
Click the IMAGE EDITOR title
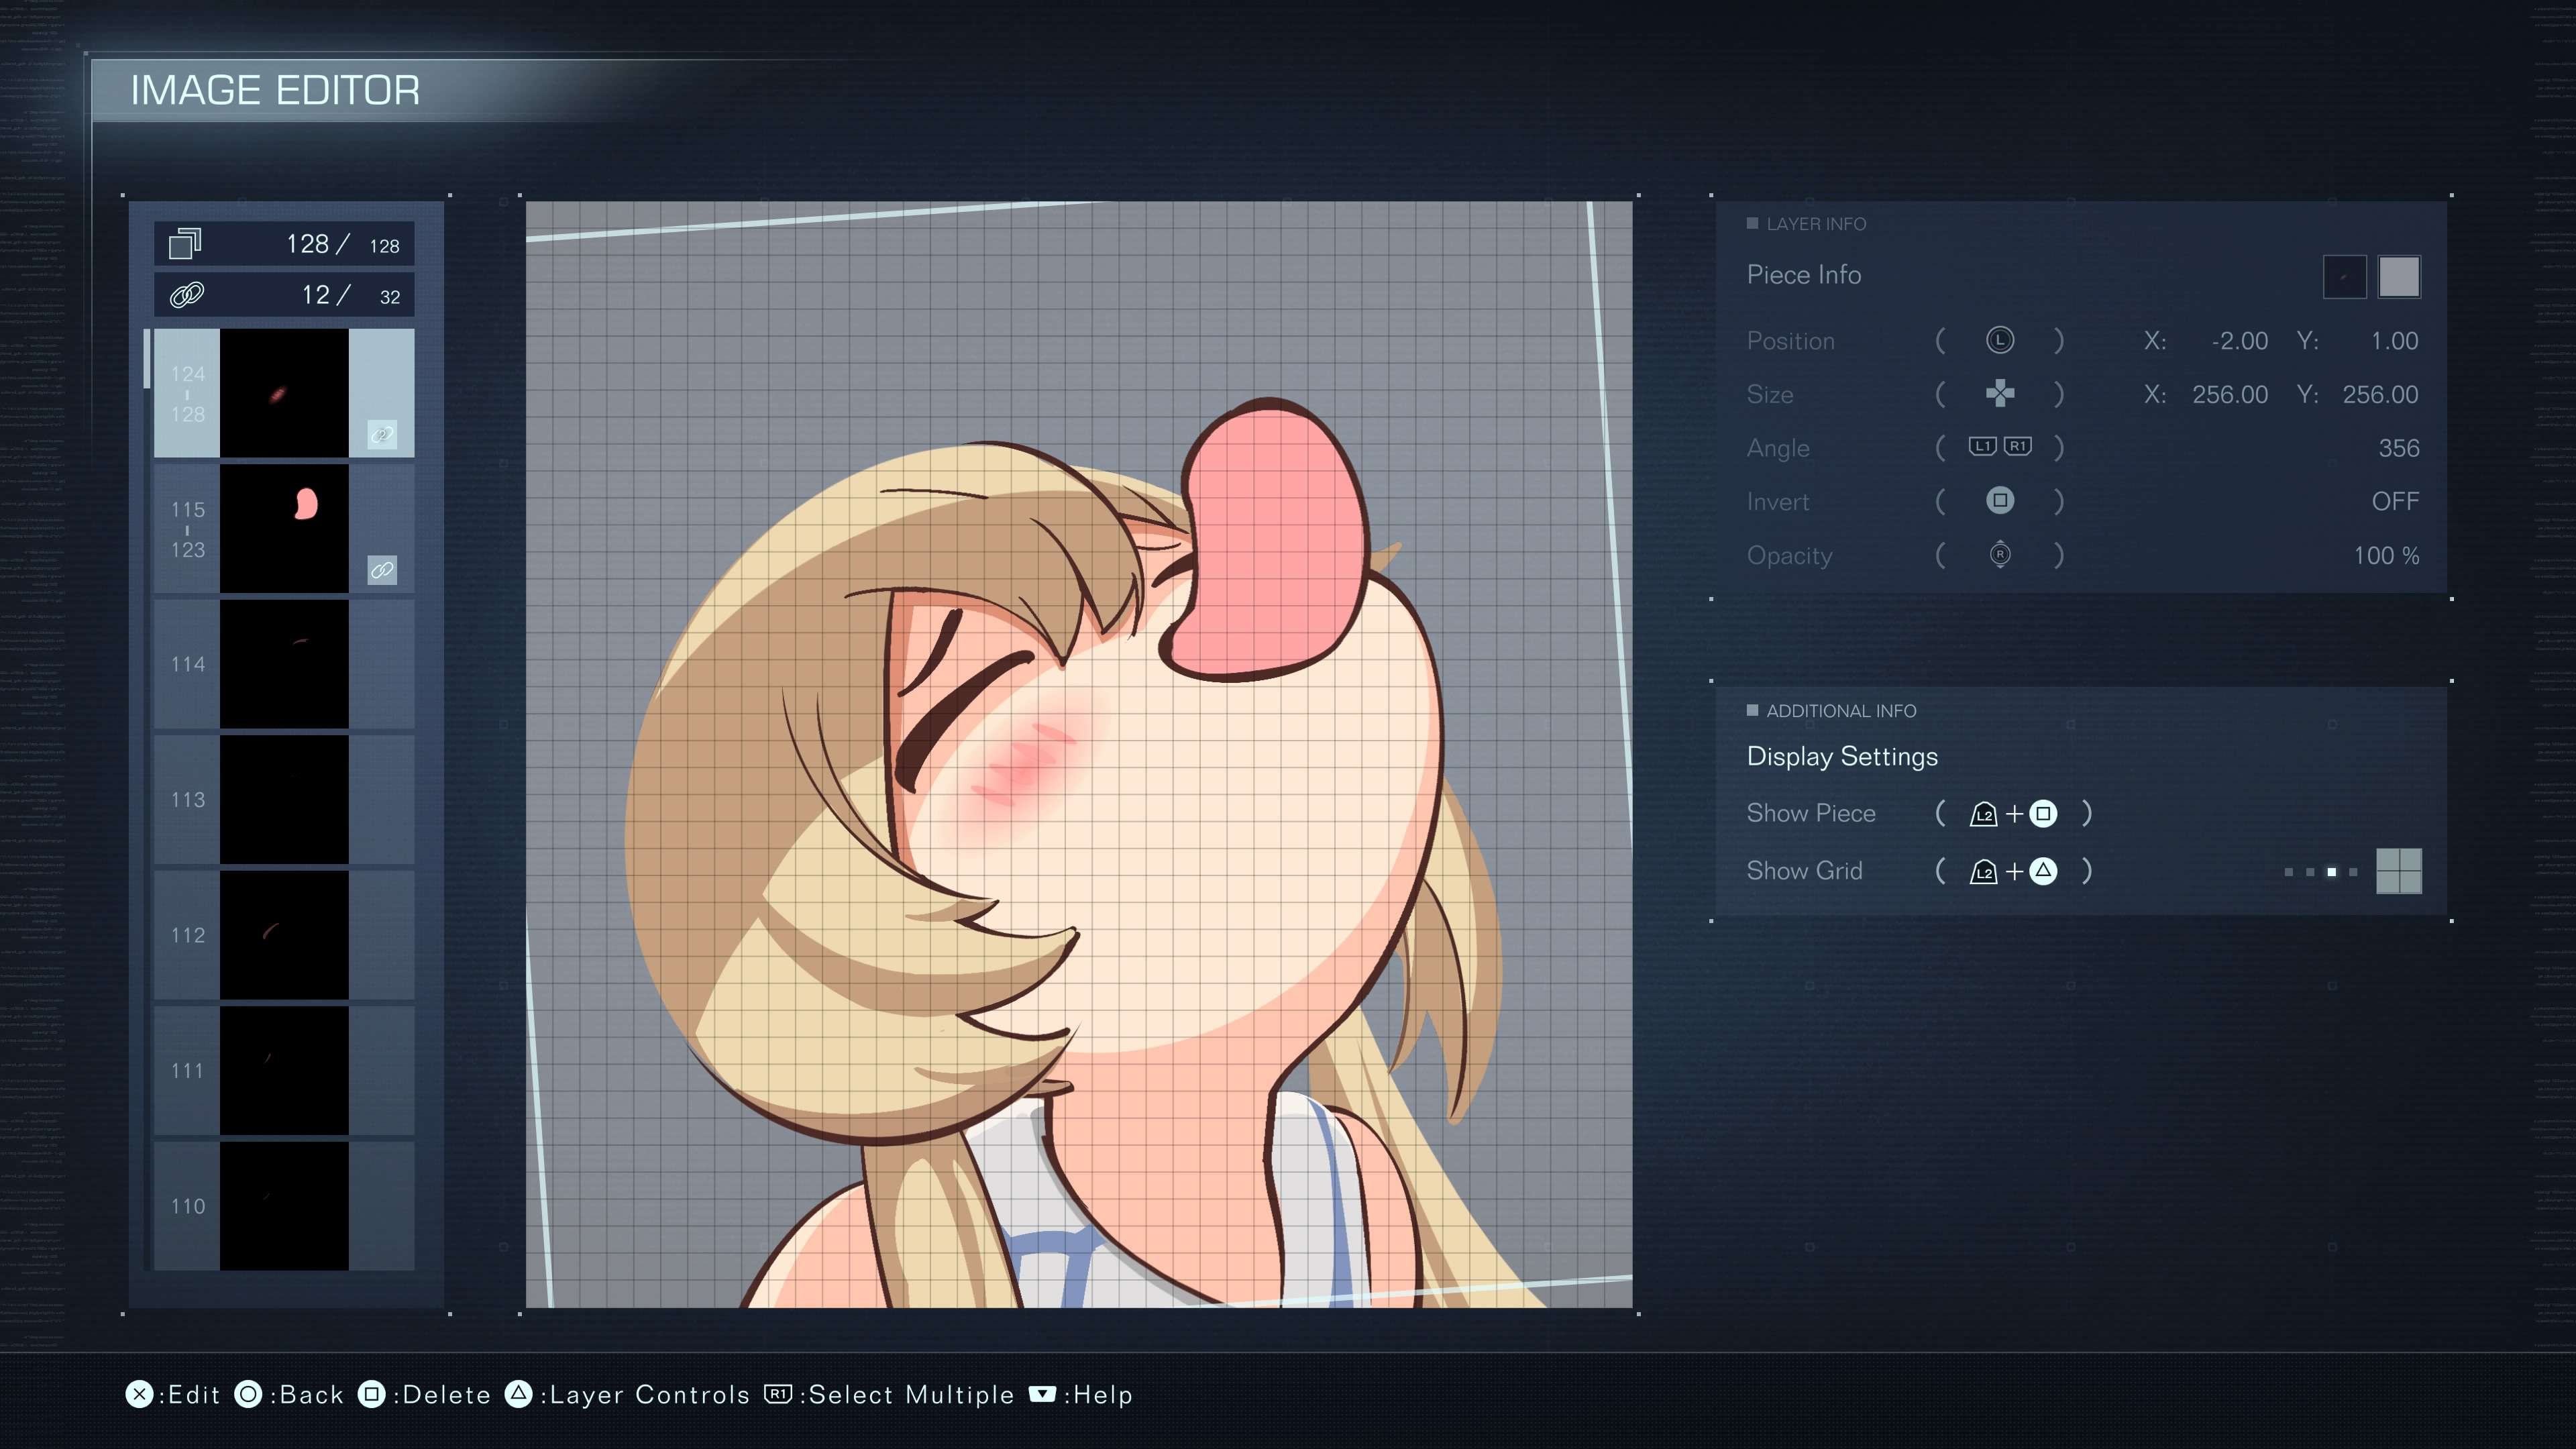tap(275, 91)
